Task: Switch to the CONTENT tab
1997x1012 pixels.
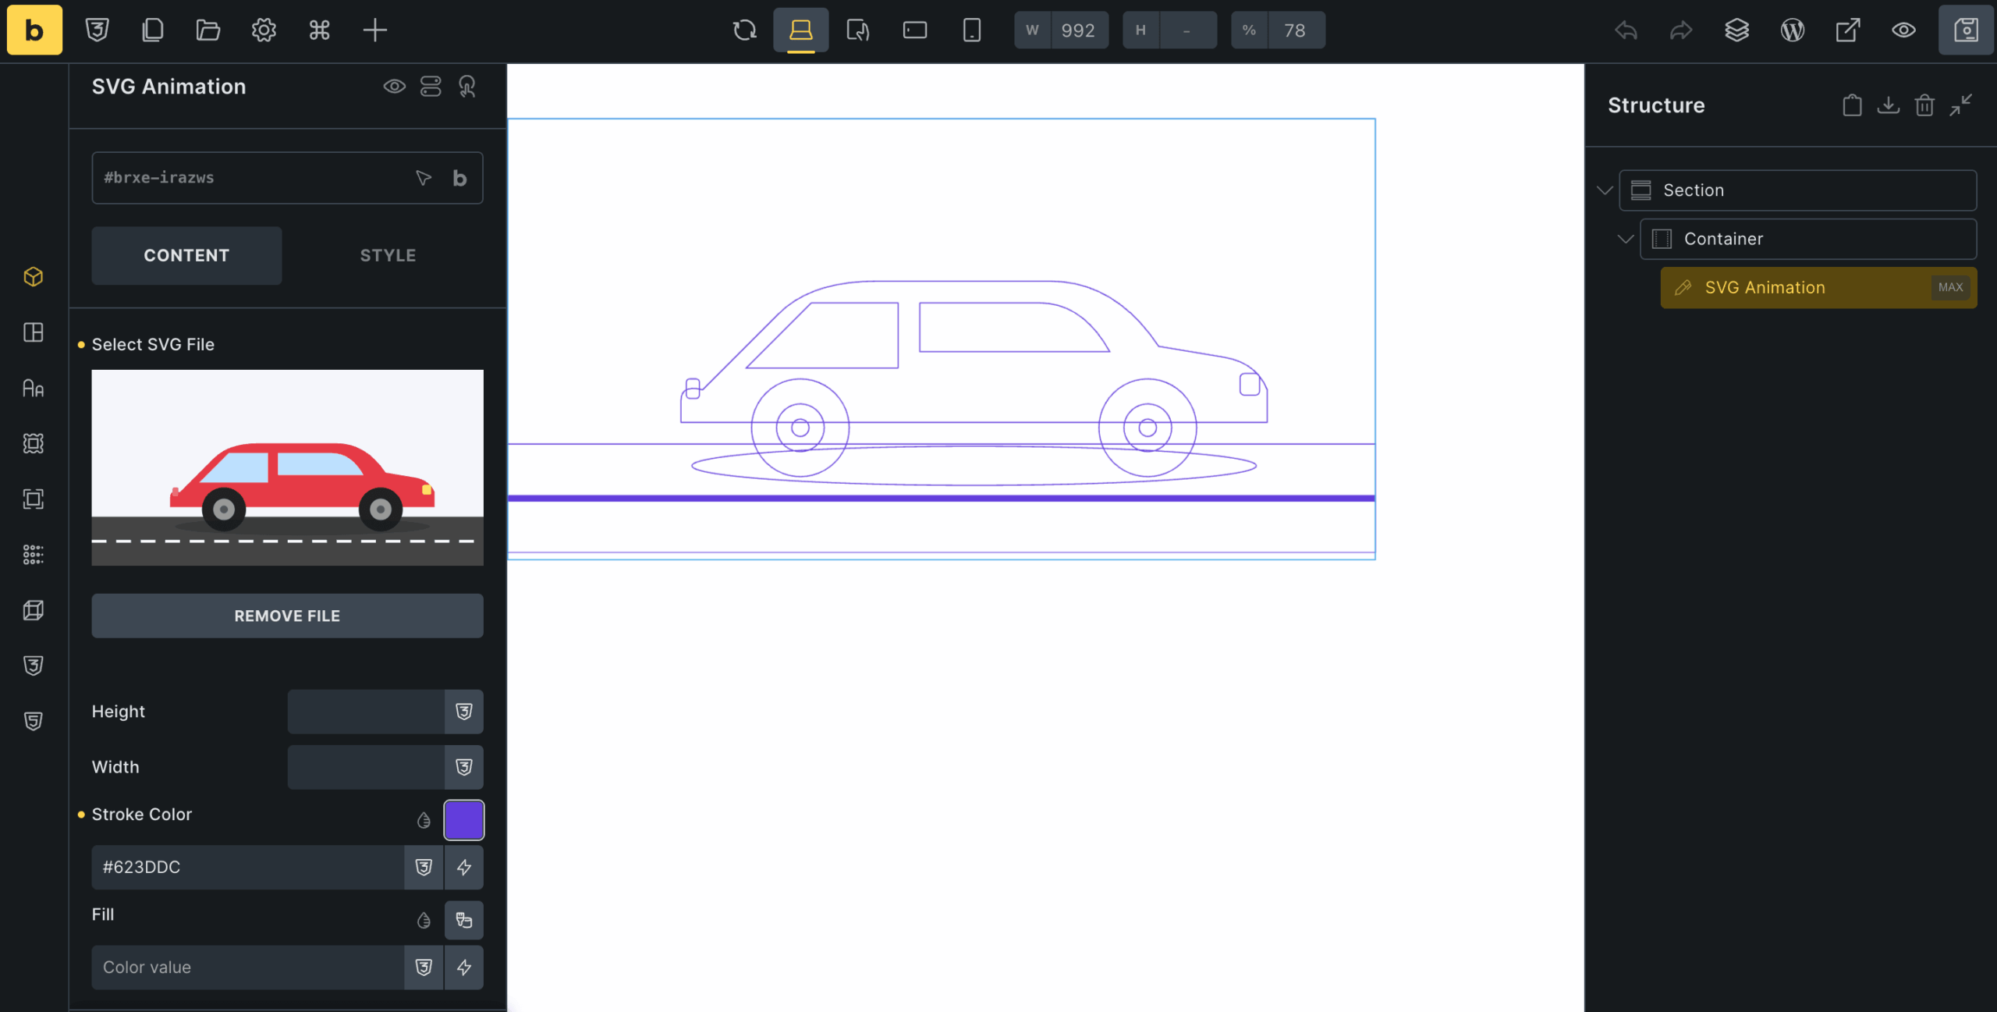Action: tap(186, 255)
